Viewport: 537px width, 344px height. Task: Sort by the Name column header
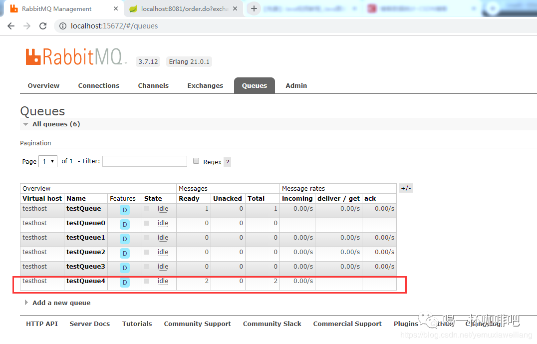[76, 198]
